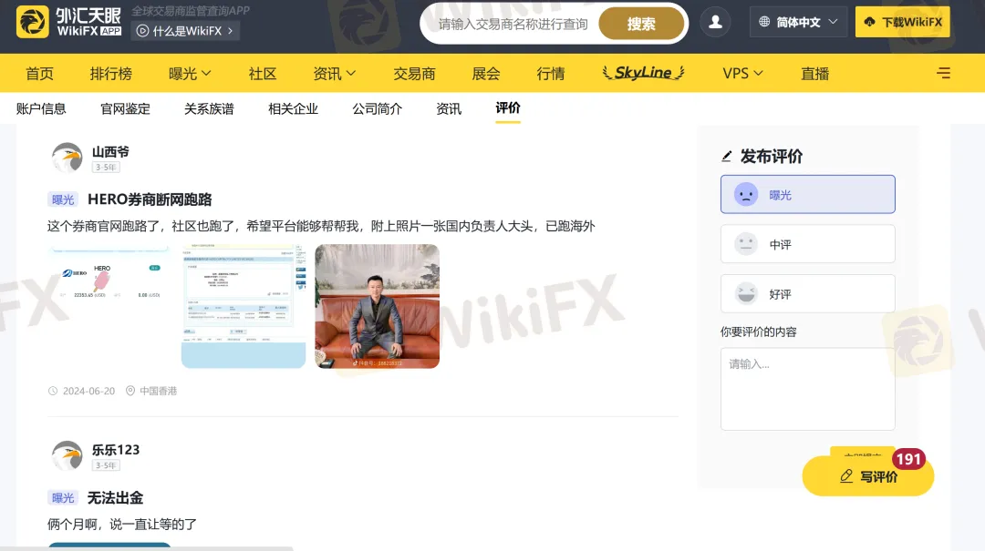Expand the 资讯 navigation dropdown
985x551 pixels.
click(334, 74)
